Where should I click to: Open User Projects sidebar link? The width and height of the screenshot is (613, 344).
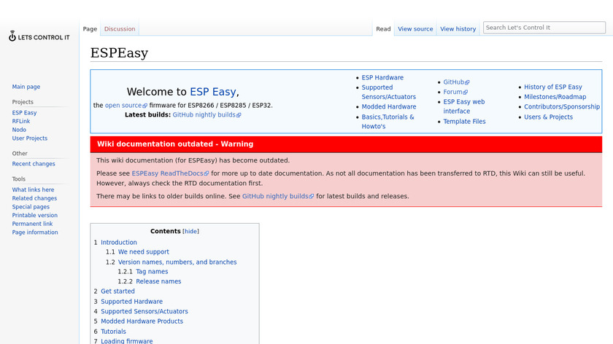30,138
